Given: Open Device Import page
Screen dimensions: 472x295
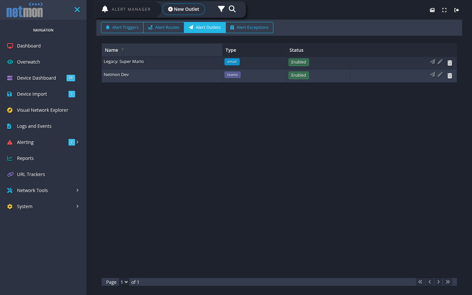Looking at the screenshot, I should (x=32, y=94).
